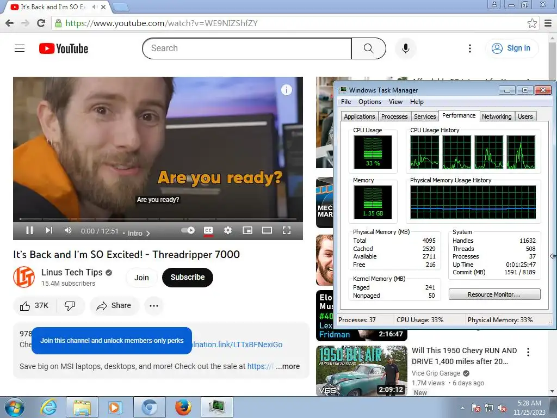
Task: Open Task Manager View menu
Action: click(x=395, y=102)
